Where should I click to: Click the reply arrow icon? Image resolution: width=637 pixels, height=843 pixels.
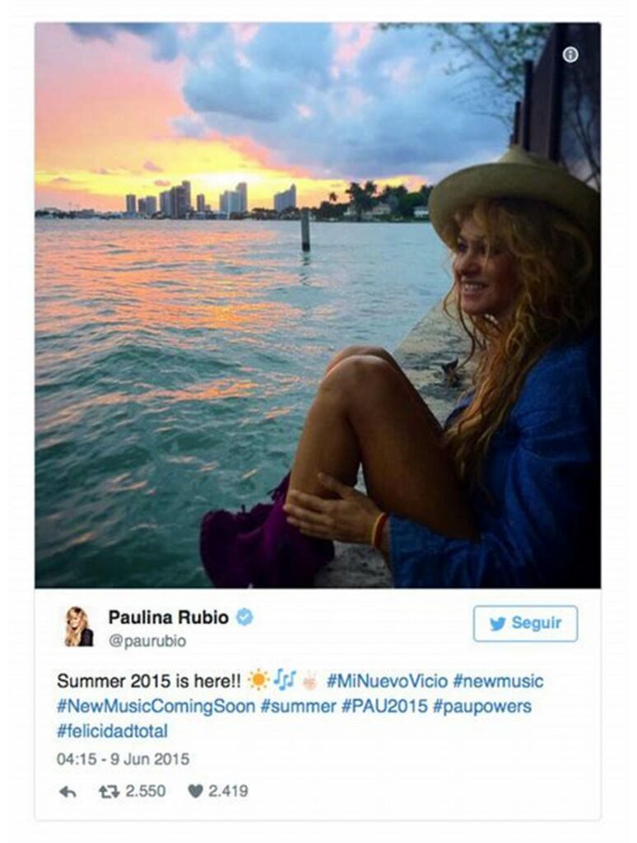(67, 791)
